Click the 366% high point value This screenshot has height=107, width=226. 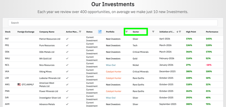tap(189, 52)
